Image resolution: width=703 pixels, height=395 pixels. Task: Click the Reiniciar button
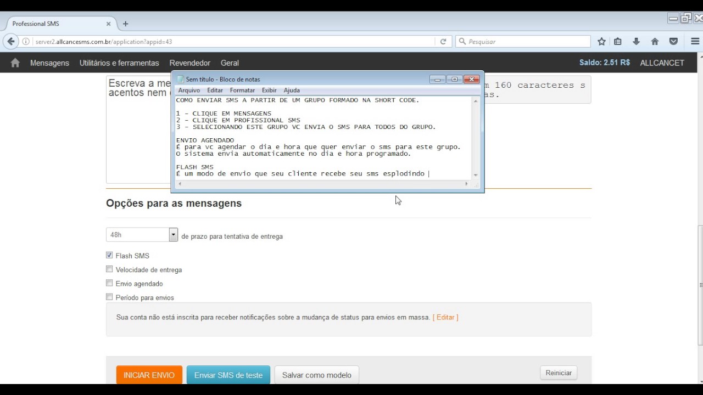pyautogui.click(x=559, y=373)
